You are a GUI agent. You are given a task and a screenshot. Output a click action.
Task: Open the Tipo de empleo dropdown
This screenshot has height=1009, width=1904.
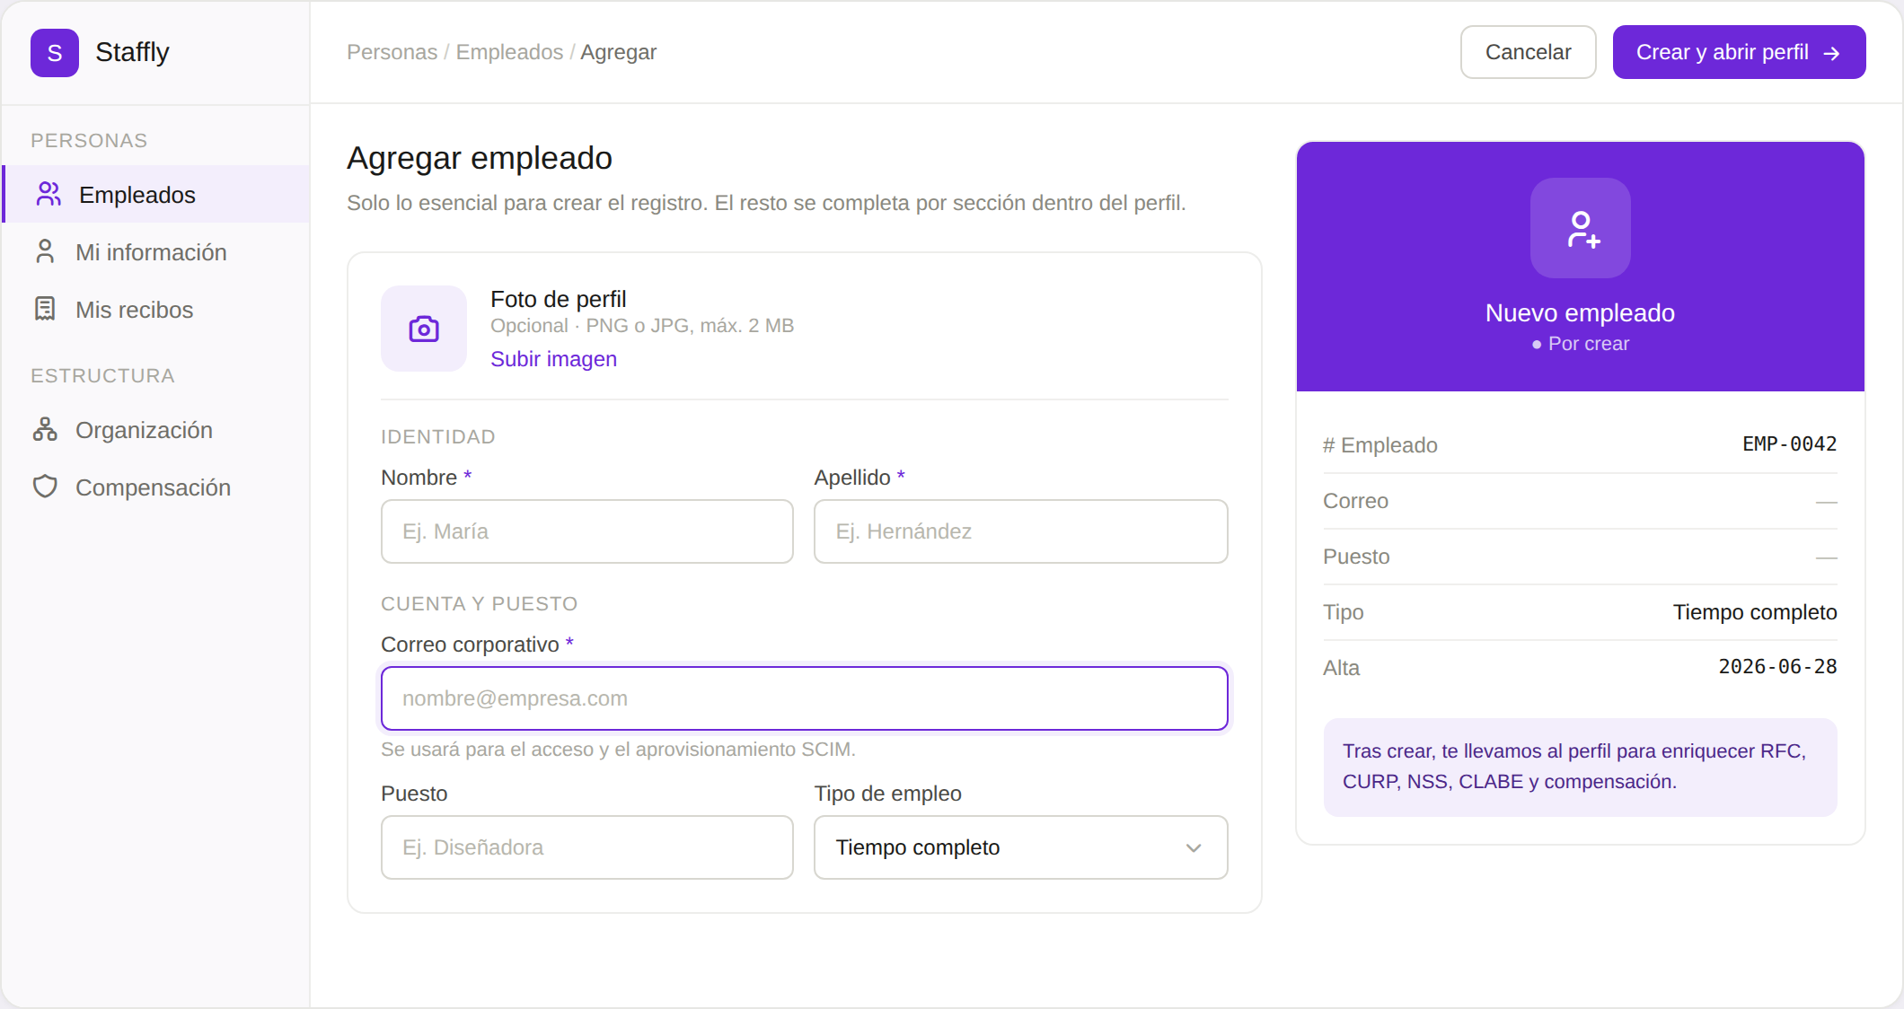click(1020, 847)
